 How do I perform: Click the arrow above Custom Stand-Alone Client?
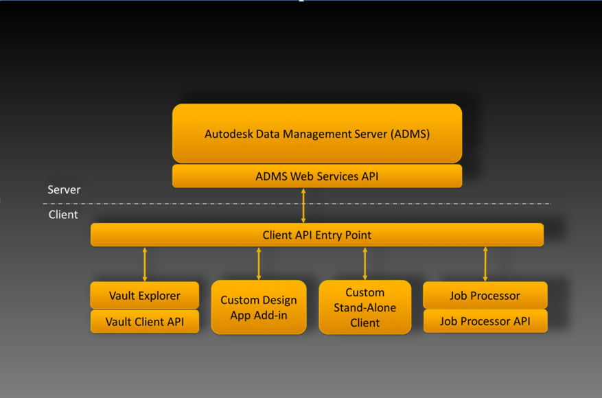(x=365, y=264)
